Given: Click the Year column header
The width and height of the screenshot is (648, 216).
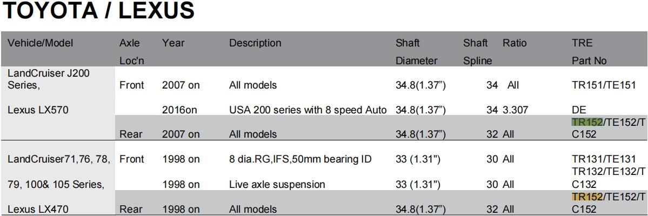Looking at the screenshot, I should 173,43.
